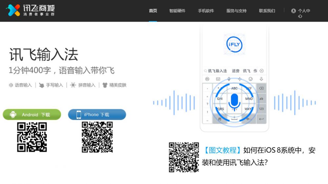Click the QR code below Android download
328x184 pixels.
click(x=32, y=137)
